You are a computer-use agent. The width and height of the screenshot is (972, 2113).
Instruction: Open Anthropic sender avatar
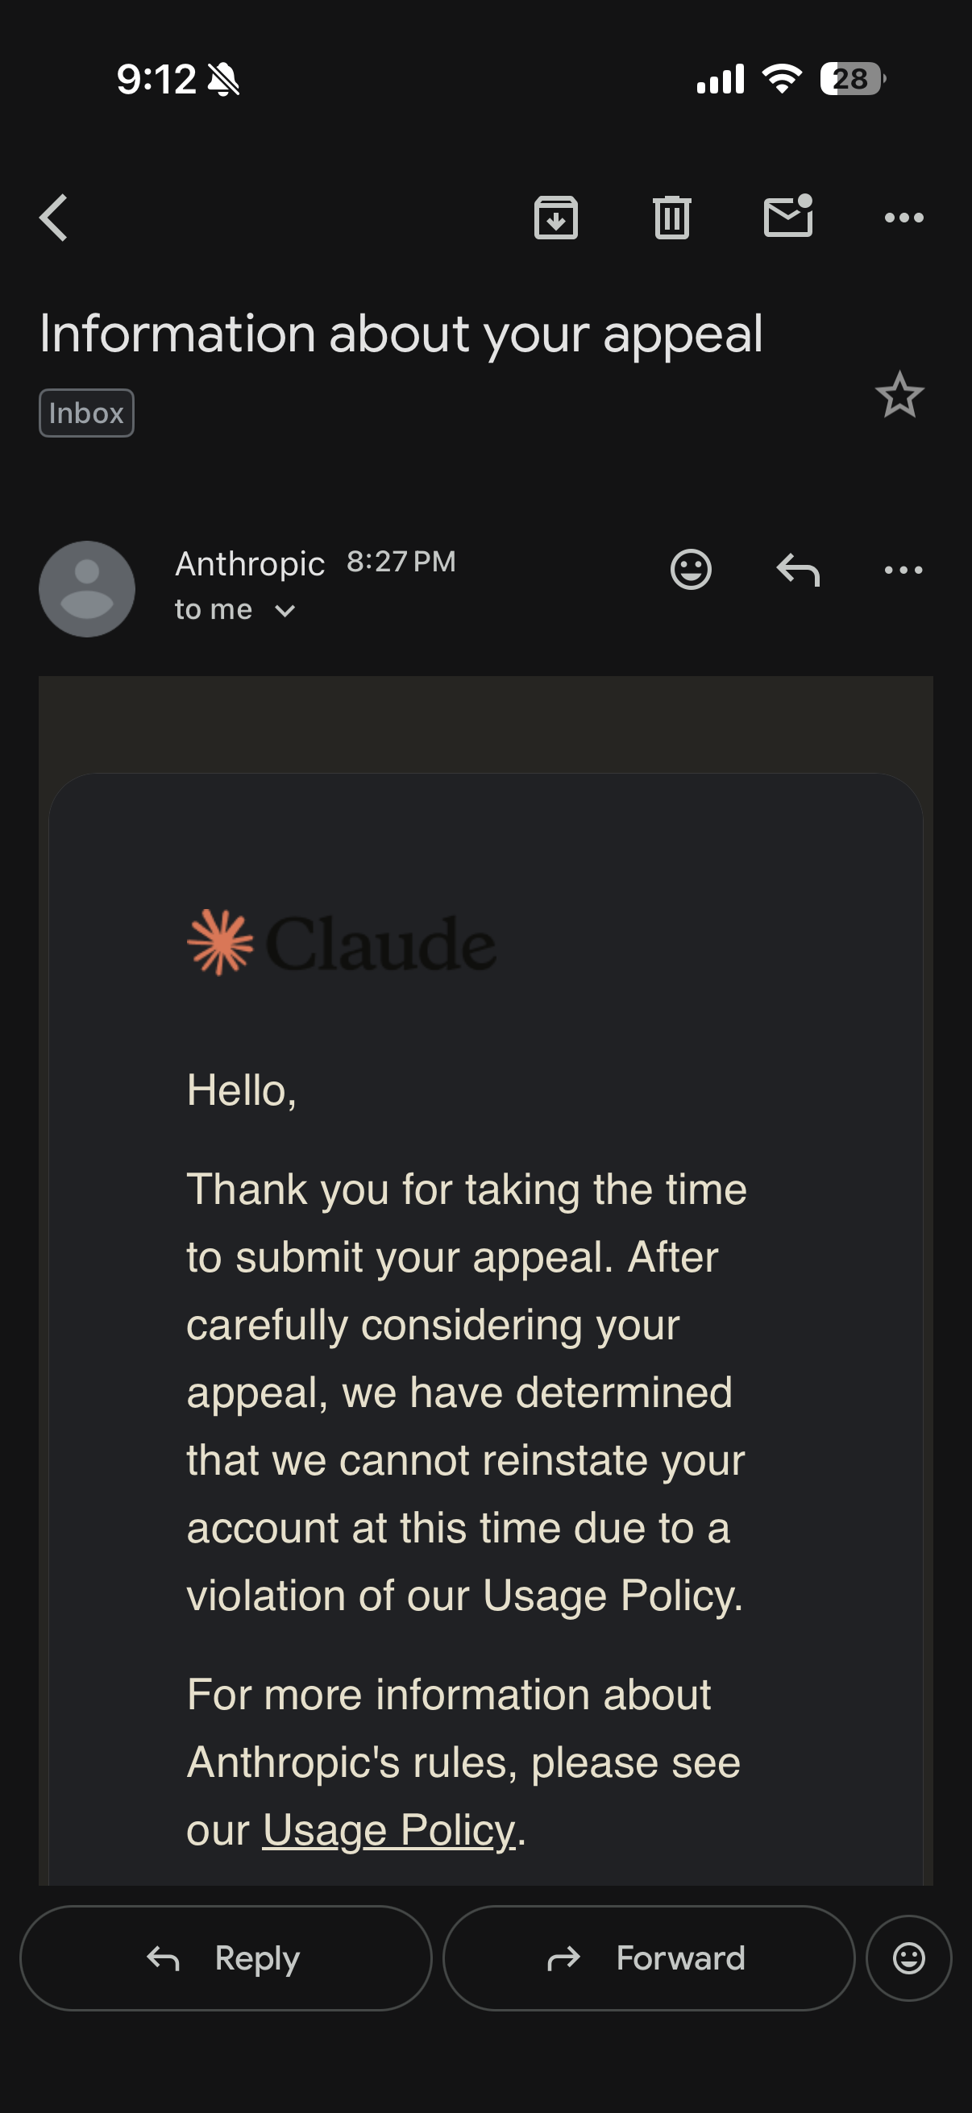click(87, 588)
